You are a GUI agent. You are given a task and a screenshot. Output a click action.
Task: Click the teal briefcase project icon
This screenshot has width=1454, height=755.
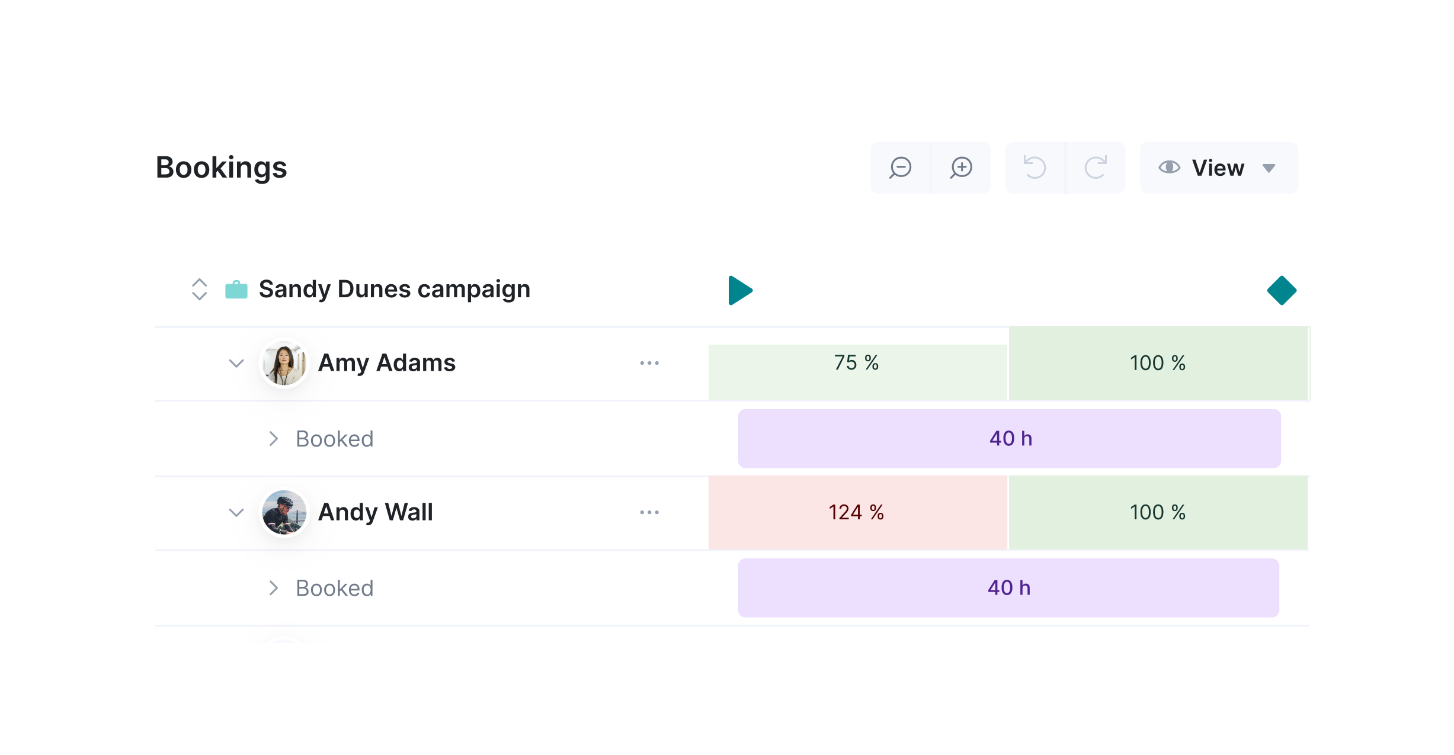pyautogui.click(x=236, y=290)
